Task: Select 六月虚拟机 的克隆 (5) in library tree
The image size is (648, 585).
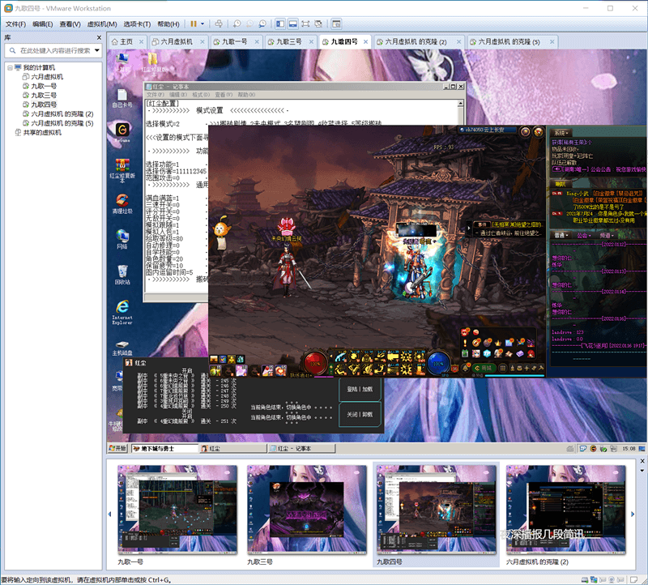Action: [58, 123]
